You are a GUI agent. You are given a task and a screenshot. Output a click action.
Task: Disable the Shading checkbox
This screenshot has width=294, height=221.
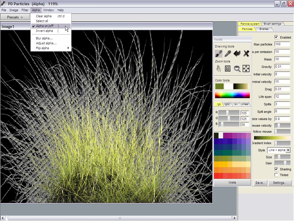click(x=276, y=169)
